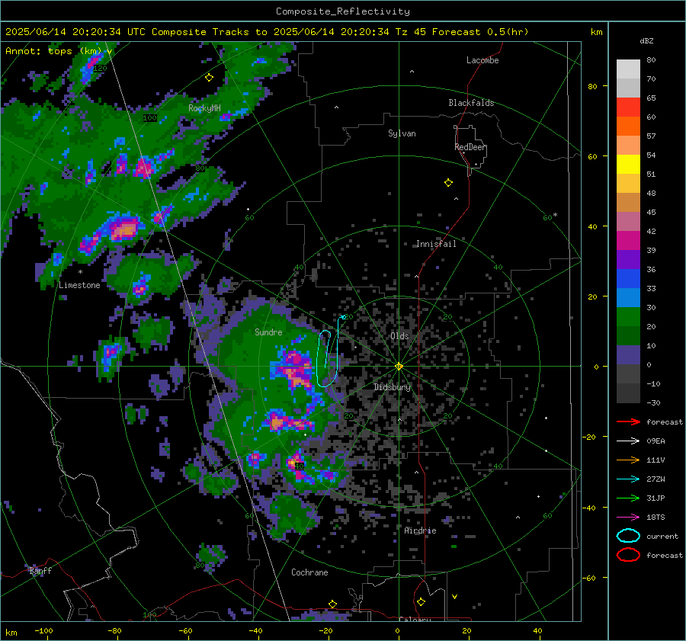This screenshot has height=641, width=686.
Task: Pick the dark green swatch between 20 and 10
Action: [x=628, y=335]
